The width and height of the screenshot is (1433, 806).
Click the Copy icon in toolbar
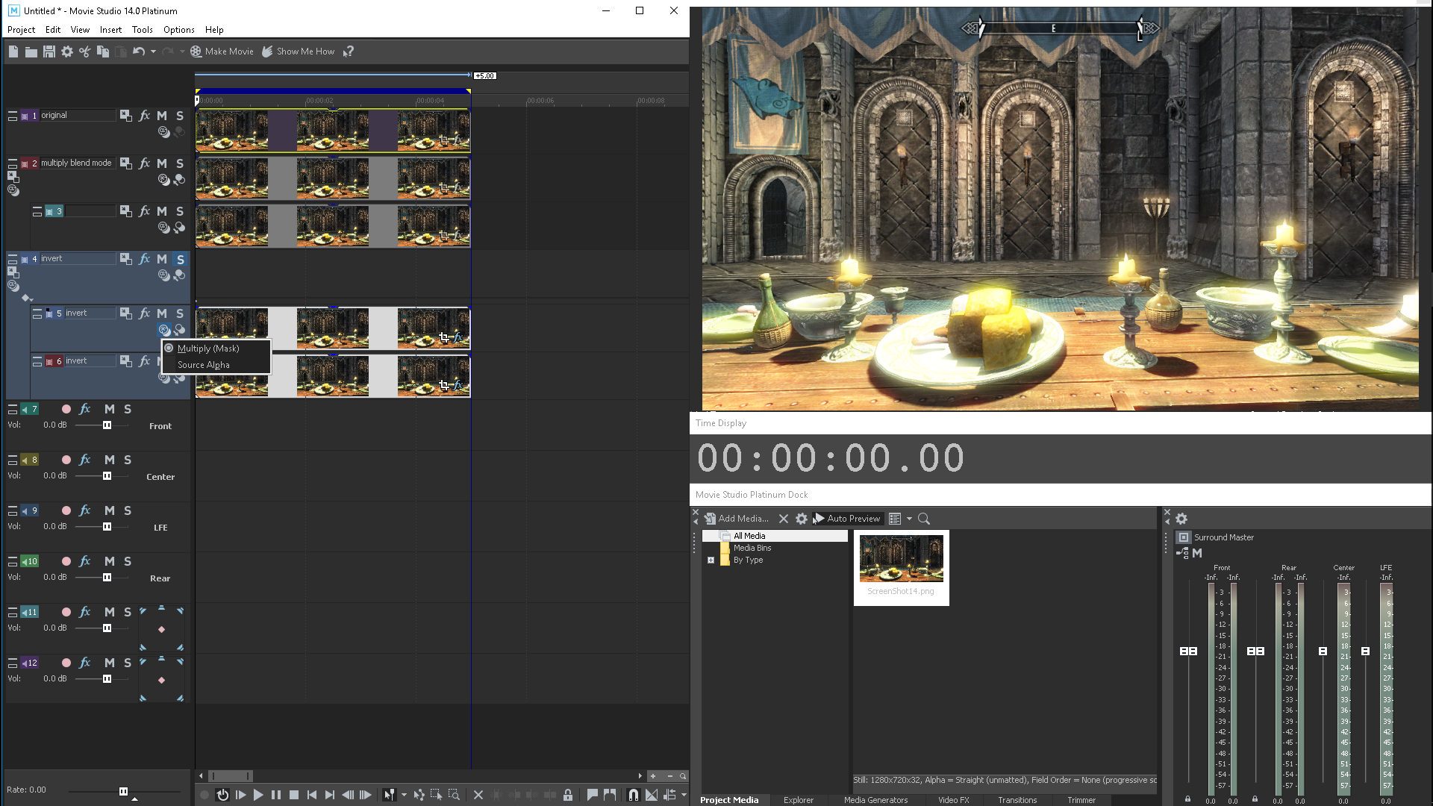pyautogui.click(x=103, y=51)
